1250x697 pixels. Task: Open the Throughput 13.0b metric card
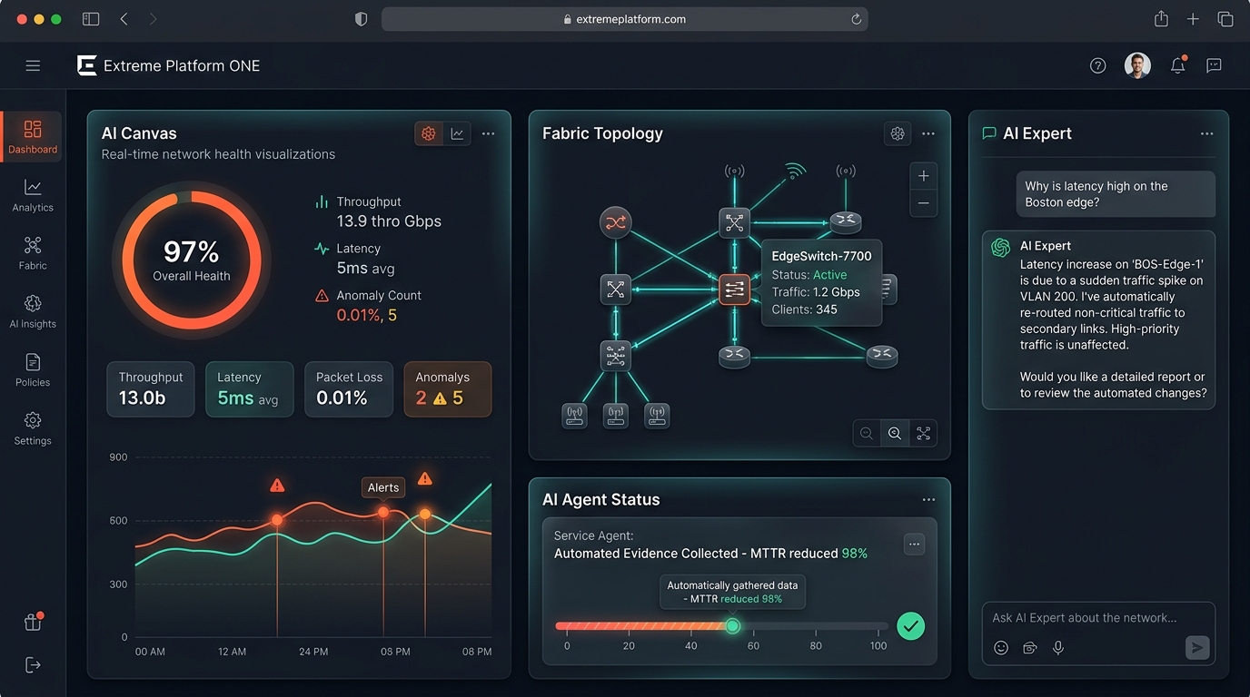[x=151, y=389]
